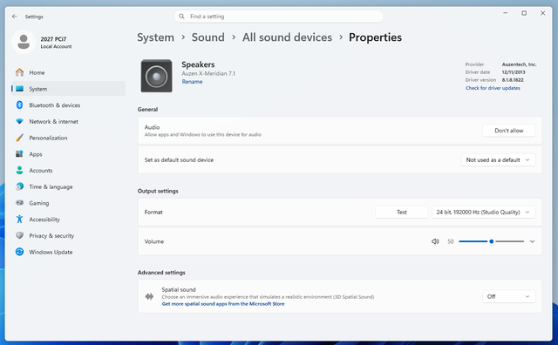Viewport: 558px width, 345px height.
Task: Open Get more spatial sound apps link
Action: pyautogui.click(x=223, y=304)
